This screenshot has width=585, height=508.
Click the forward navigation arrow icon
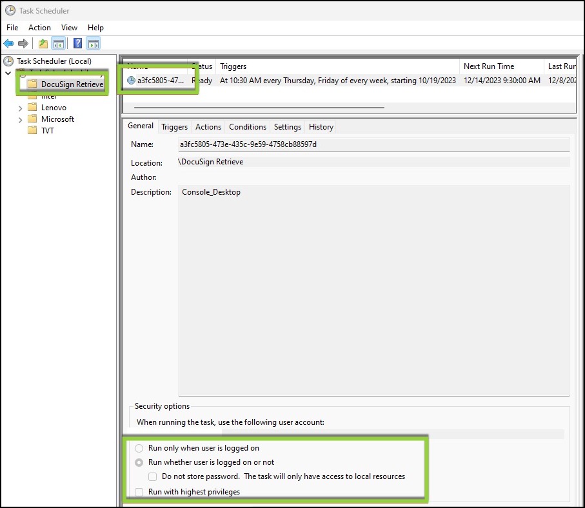coord(23,43)
